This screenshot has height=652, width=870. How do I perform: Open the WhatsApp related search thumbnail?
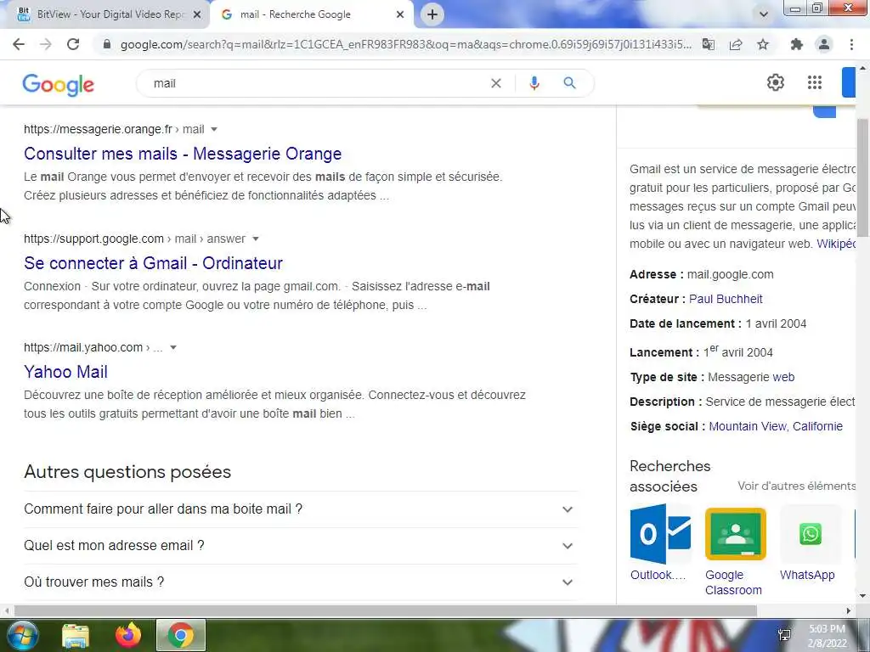coord(810,534)
